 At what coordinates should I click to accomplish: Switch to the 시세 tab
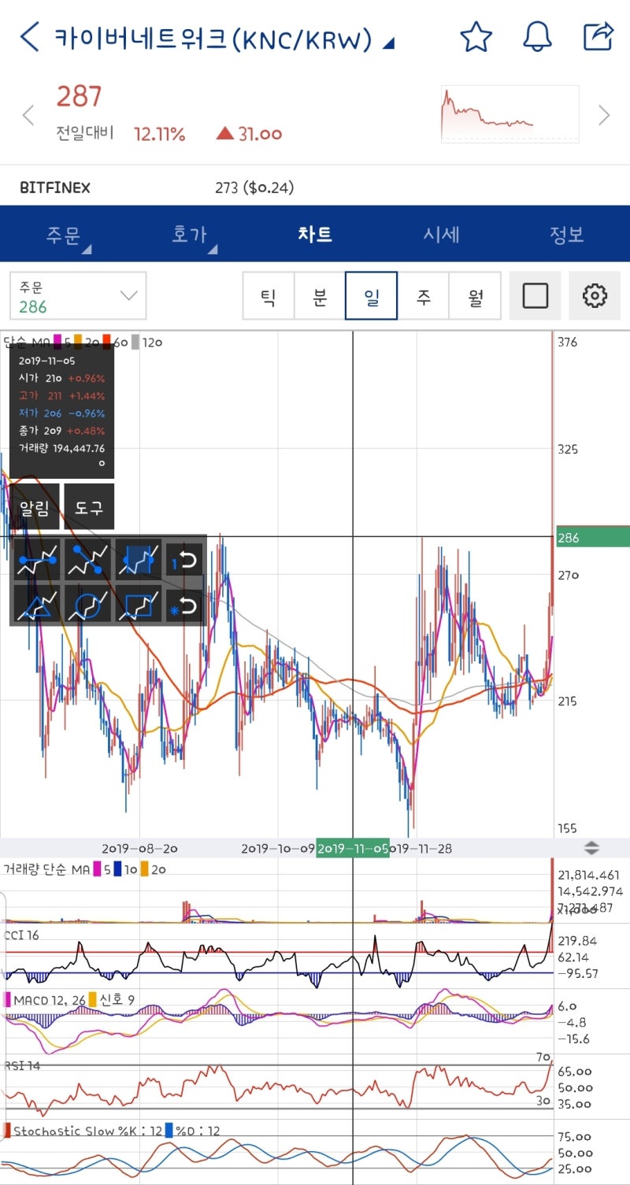441,234
